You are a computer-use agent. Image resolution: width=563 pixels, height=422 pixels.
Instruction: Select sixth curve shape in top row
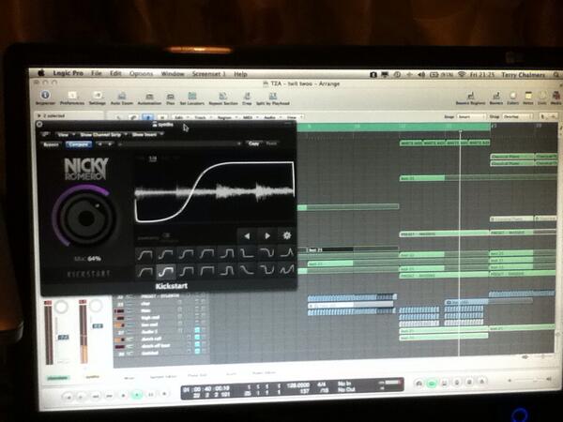(x=247, y=254)
